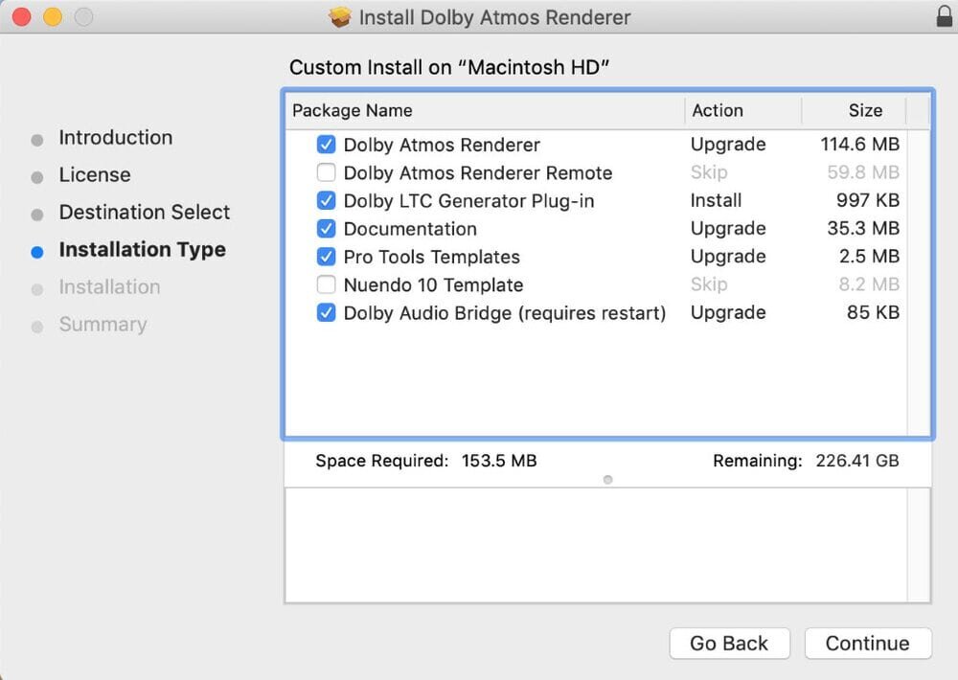This screenshot has height=680, width=958.
Task: Select the Installation Type step
Action: (144, 250)
